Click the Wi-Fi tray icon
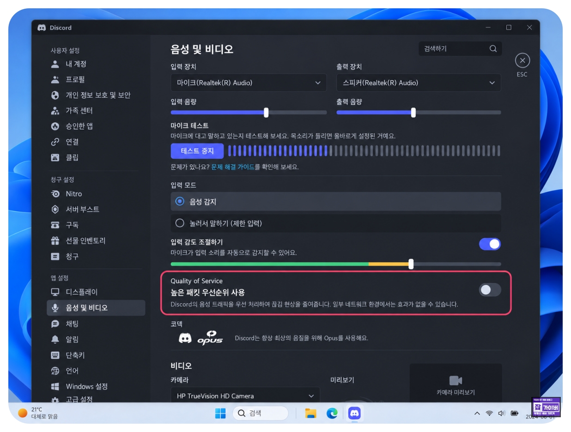This screenshot has width=571, height=432. [x=489, y=413]
